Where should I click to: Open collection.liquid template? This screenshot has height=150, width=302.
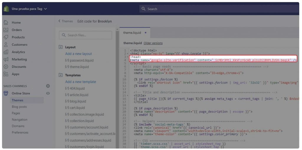(x=79, y=121)
